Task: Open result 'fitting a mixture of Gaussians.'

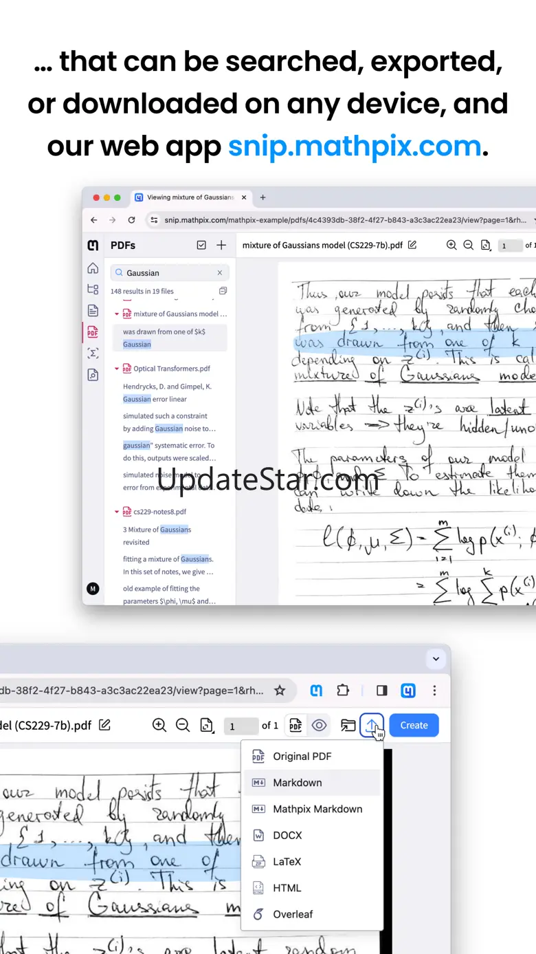Action: coord(168,559)
